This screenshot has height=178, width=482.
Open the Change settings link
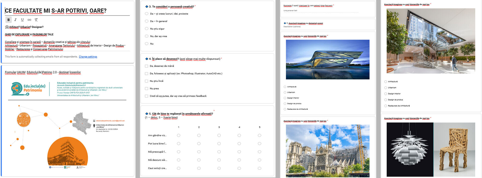(88, 57)
